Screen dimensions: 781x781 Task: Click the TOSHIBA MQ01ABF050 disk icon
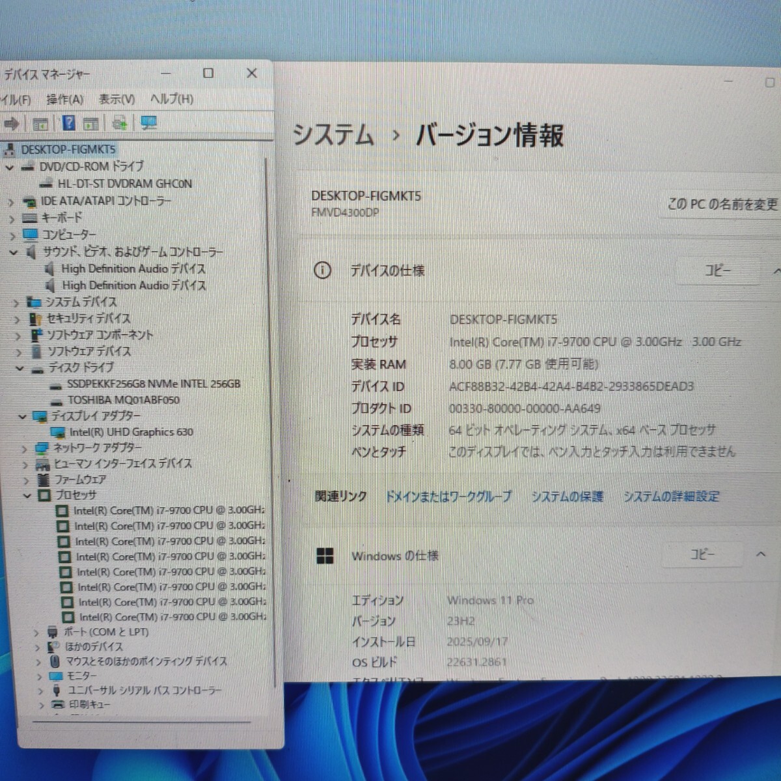[57, 401]
